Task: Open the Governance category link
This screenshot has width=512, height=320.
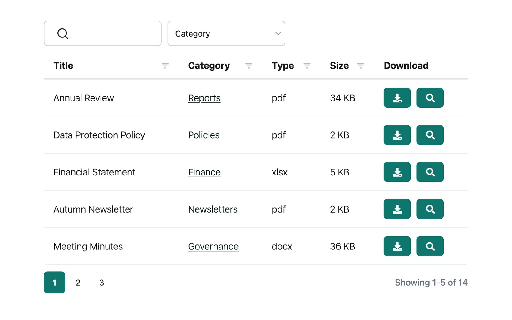Action: [x=213, y=247]
